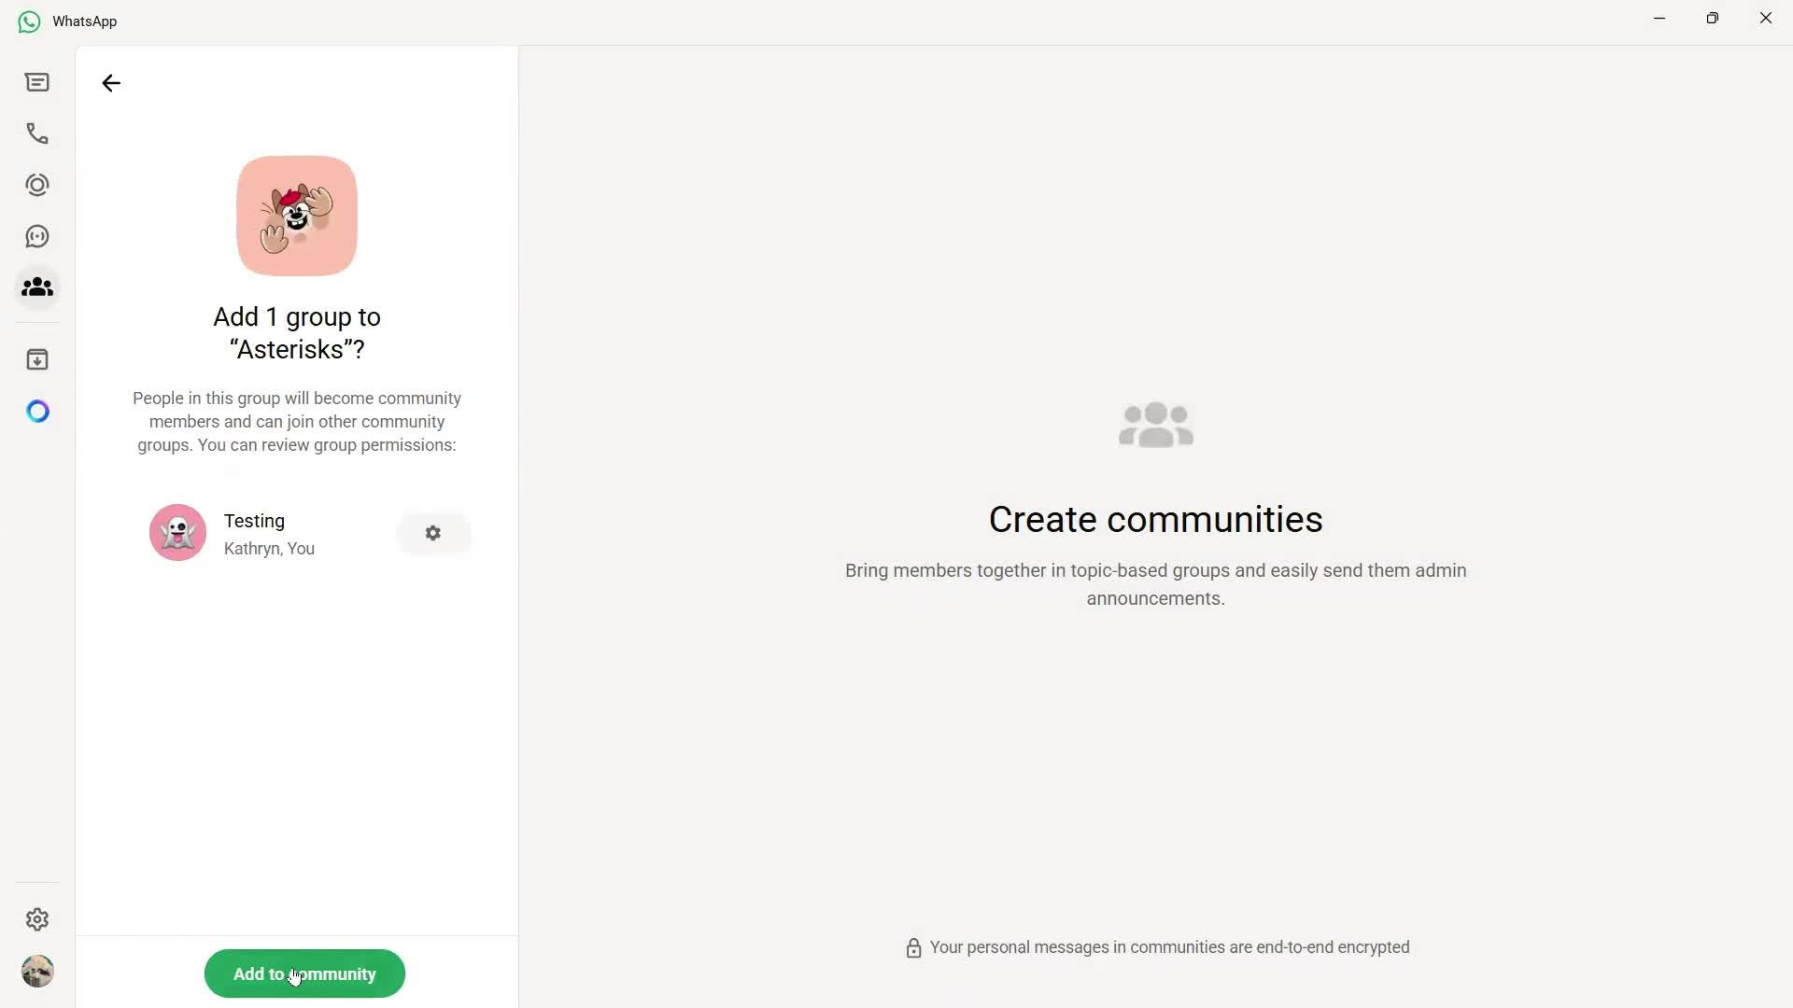Open your profile picture at sidebar bottom

[37, 971]
